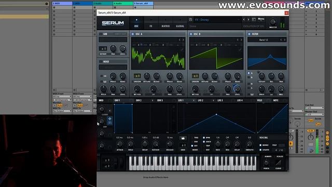Screen dimensions: 332x187
Task: Toggle the FILTER section on or off
Action: [x=249, y=34]
